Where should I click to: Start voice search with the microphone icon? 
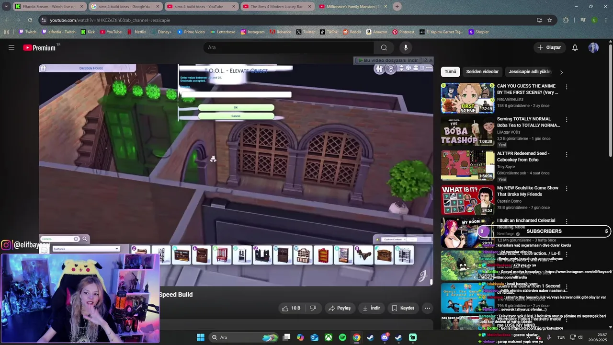(x=406, y=47)
